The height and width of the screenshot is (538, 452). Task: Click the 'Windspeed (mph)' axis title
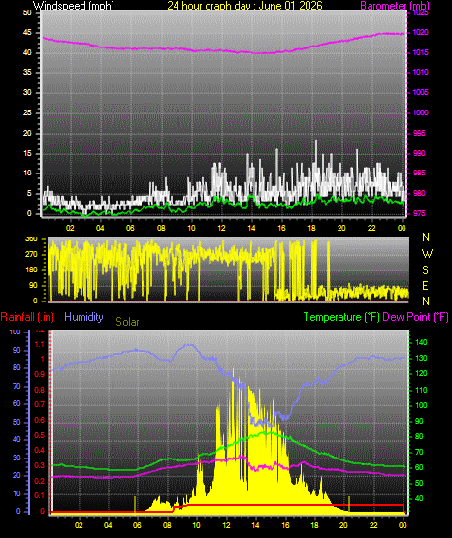click(74, 5)
